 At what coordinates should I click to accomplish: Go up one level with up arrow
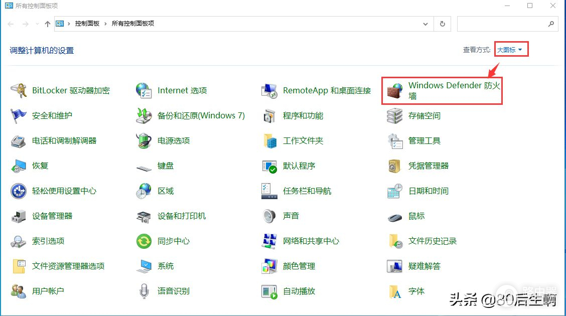coord(47,24)
